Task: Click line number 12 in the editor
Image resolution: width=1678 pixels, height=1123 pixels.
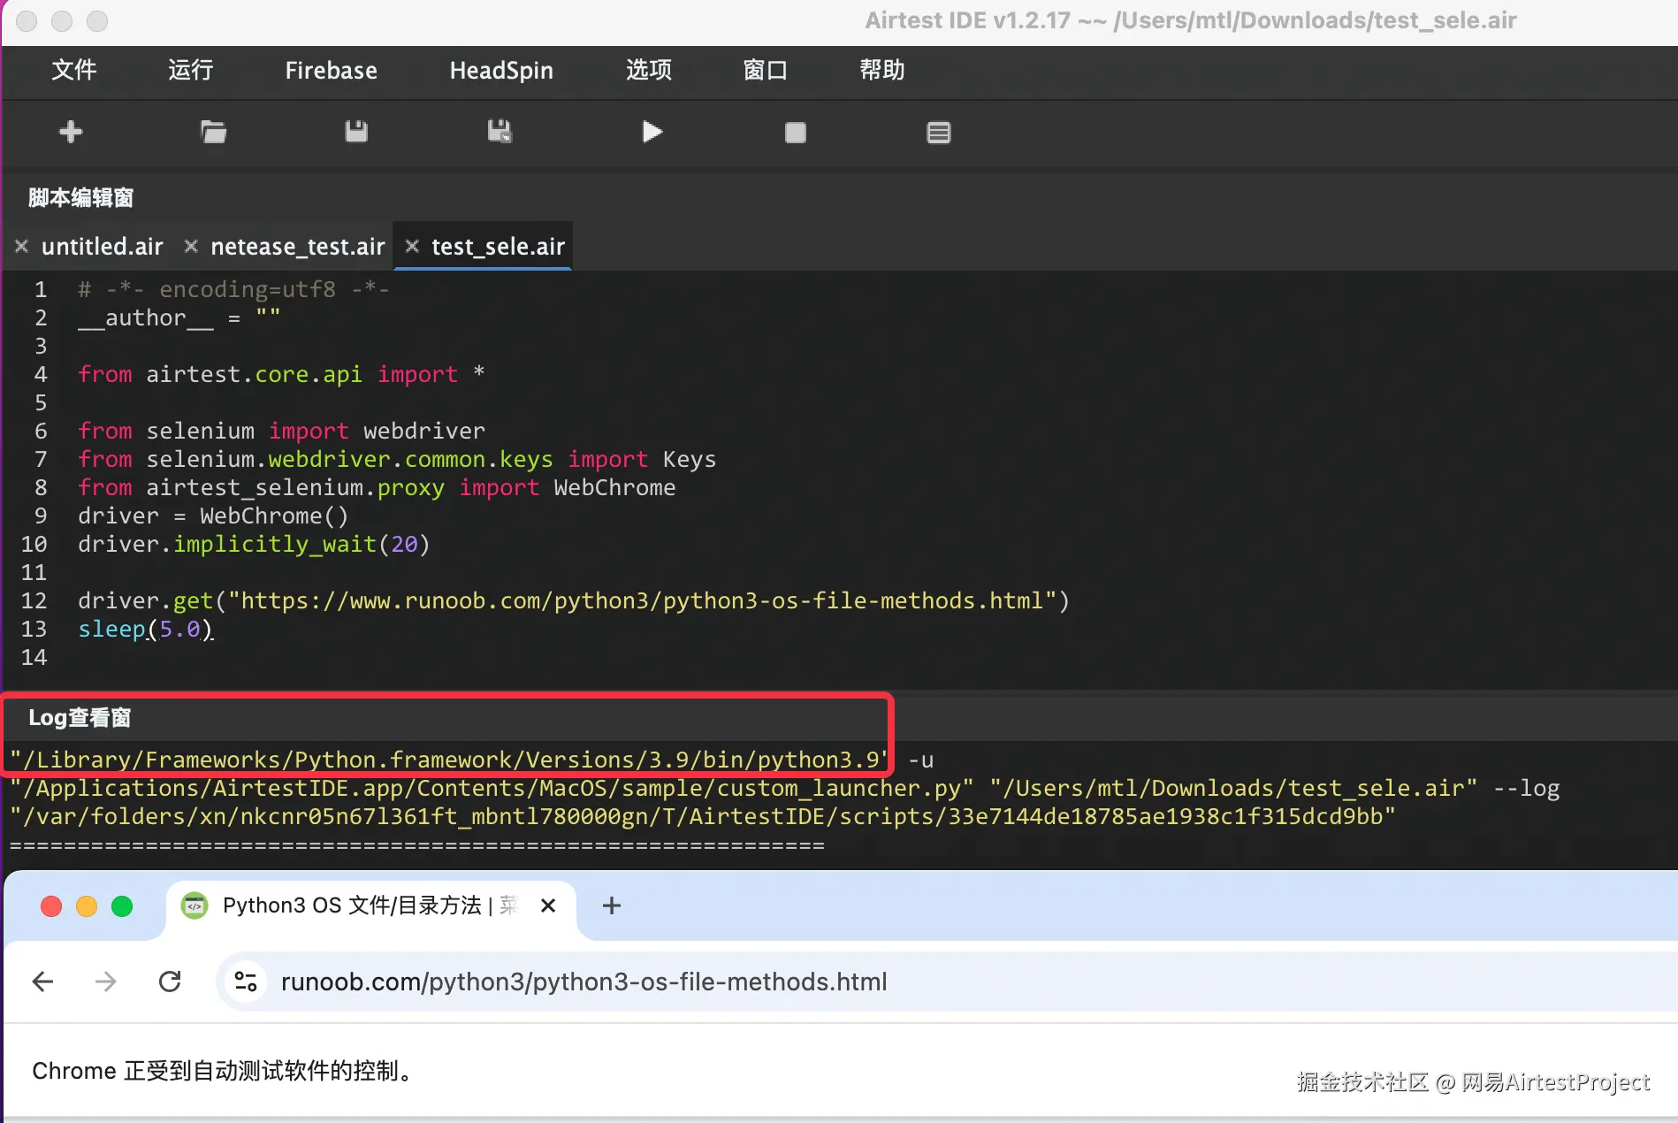Action: [34, 600]
